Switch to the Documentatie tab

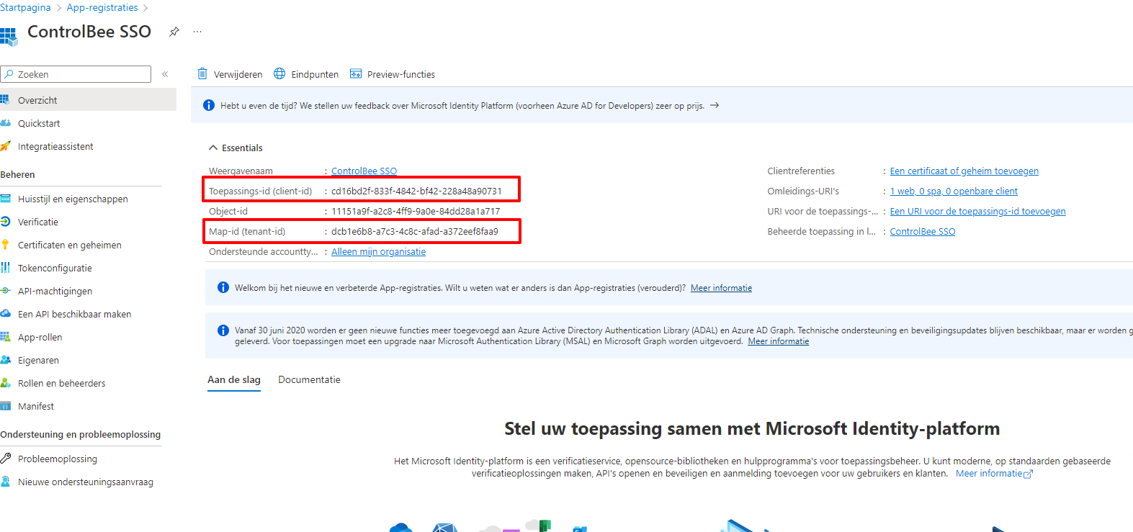pos(309,379)
